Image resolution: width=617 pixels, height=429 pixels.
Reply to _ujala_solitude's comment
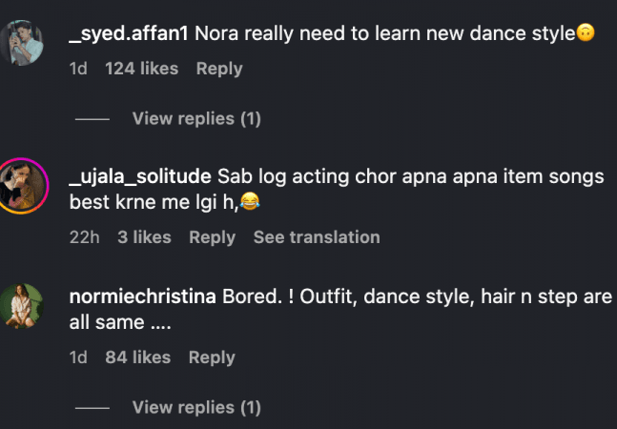click(212, 237)
